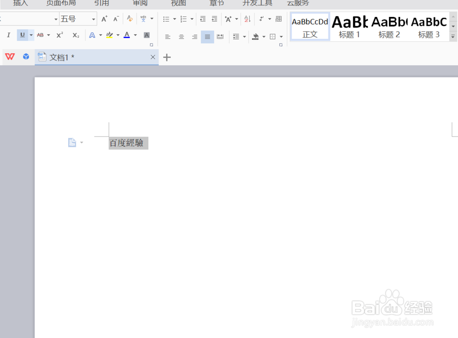The width and height of the screenshot is (458, 338).
Task: Expand strikethrough options arrow
Action: pos(49,35)
